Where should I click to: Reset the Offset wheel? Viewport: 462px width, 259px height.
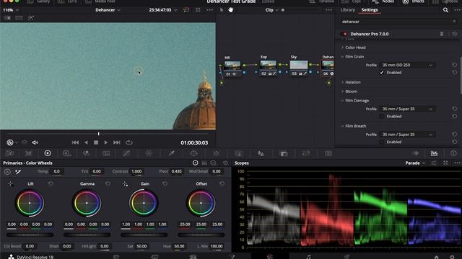point(222,184)
